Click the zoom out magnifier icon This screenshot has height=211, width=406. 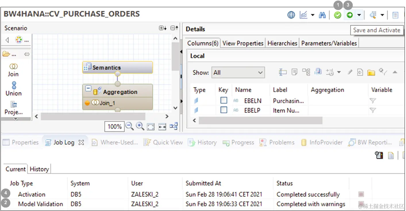pyautogui.click(x=130, y=126)
